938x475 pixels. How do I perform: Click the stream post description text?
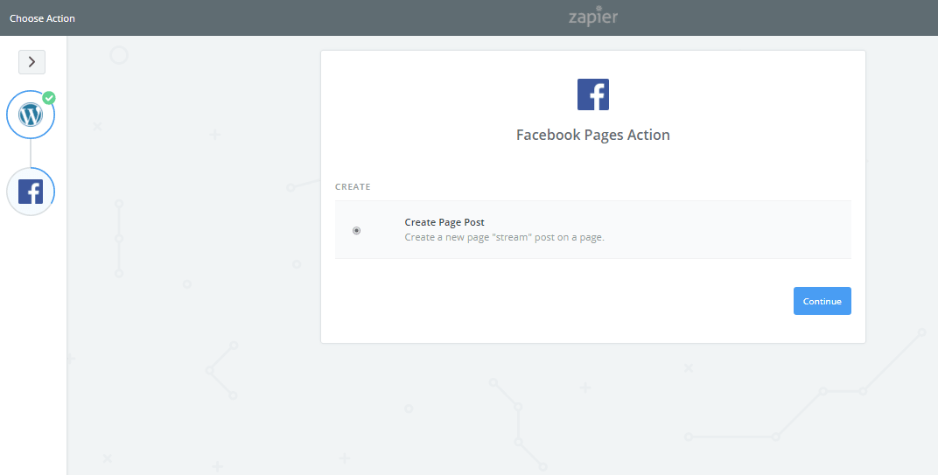504,238
